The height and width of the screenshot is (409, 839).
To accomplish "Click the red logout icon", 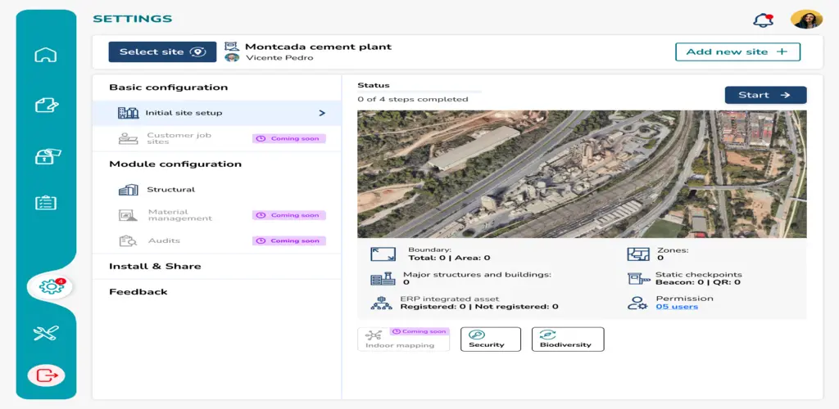I will pyautogui.click(x=46, y=375).
